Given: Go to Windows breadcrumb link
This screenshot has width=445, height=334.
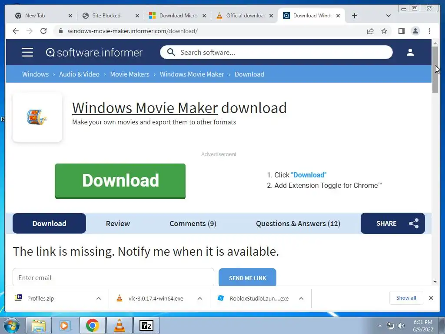Looking at the screenshot, I should pos(36,74).
